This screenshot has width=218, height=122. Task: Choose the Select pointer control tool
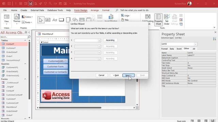pyautogui.click(x=41, y=20)
